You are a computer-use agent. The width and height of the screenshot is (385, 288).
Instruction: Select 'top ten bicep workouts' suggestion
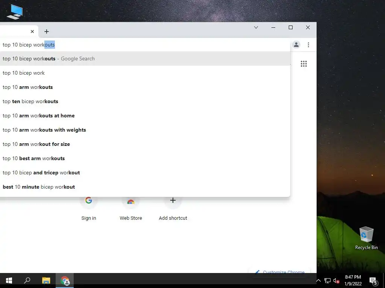point(145,101)
